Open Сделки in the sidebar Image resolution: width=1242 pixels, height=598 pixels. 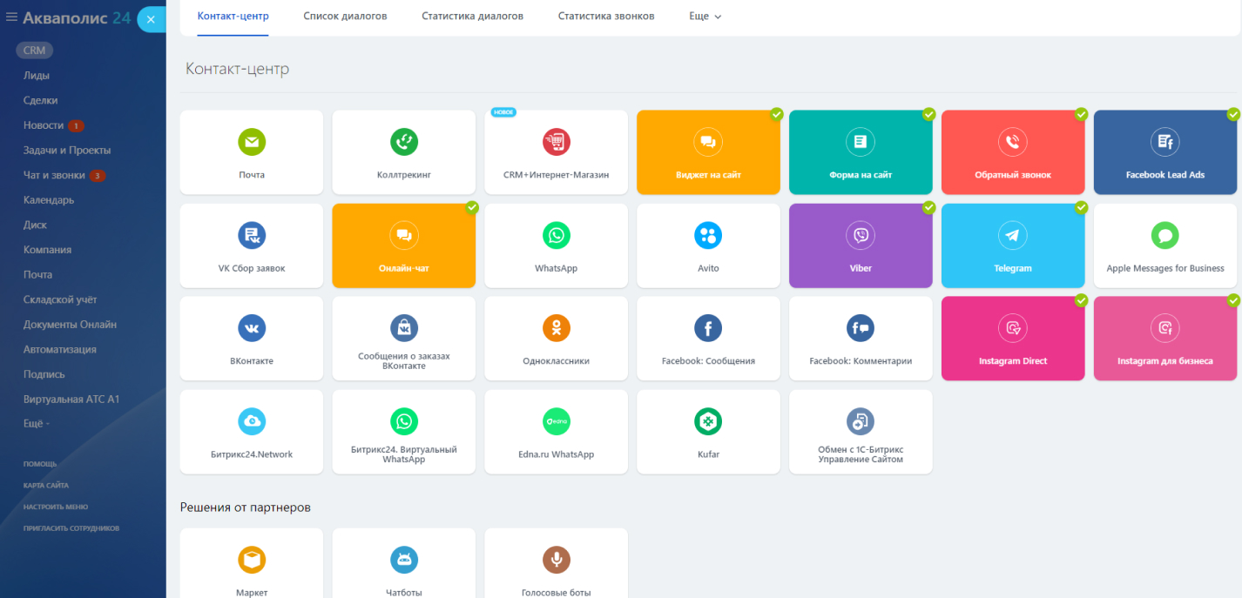(x=41, y=100)
